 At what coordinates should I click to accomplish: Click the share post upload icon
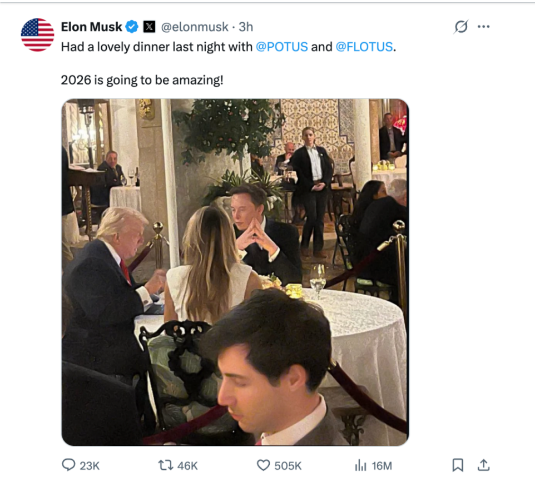(484, 465)
